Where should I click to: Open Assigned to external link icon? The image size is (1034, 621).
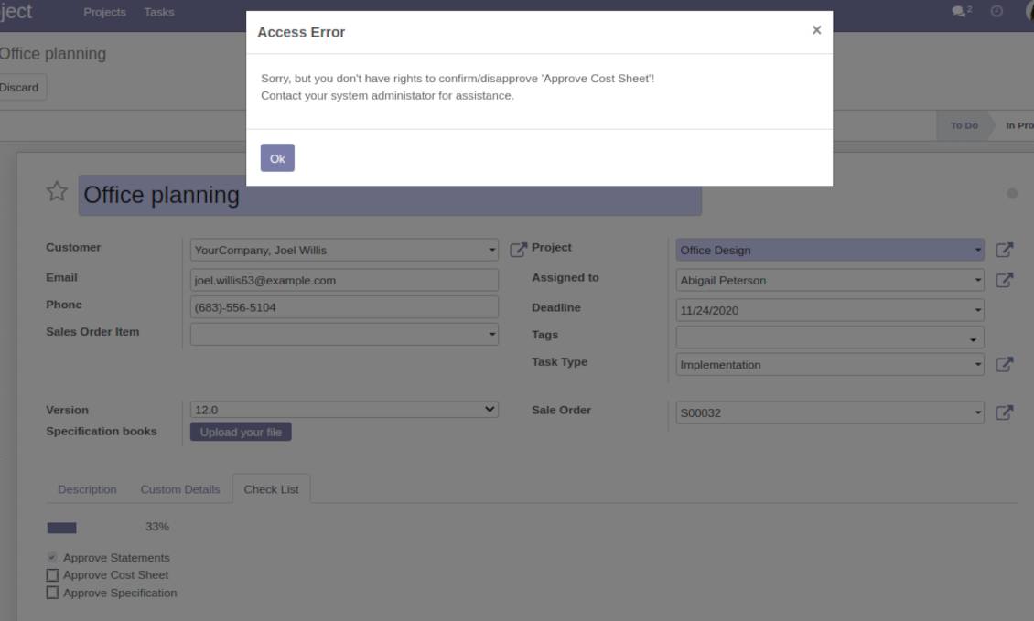coord(1004,280)
